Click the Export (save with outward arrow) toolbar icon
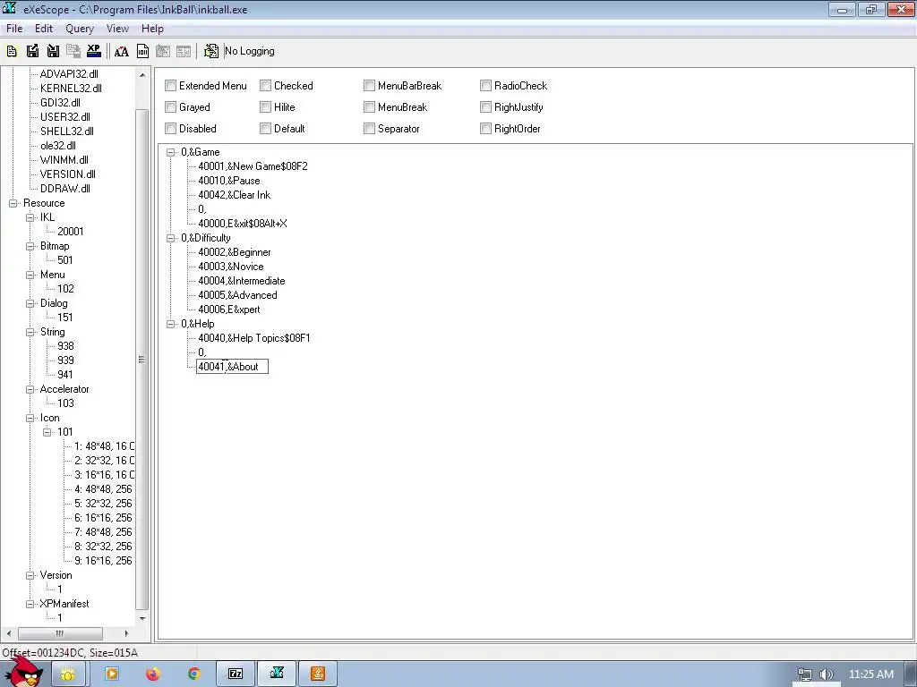Screen dimensions: 917x687 pyautogui.click(x=33, y=51)
